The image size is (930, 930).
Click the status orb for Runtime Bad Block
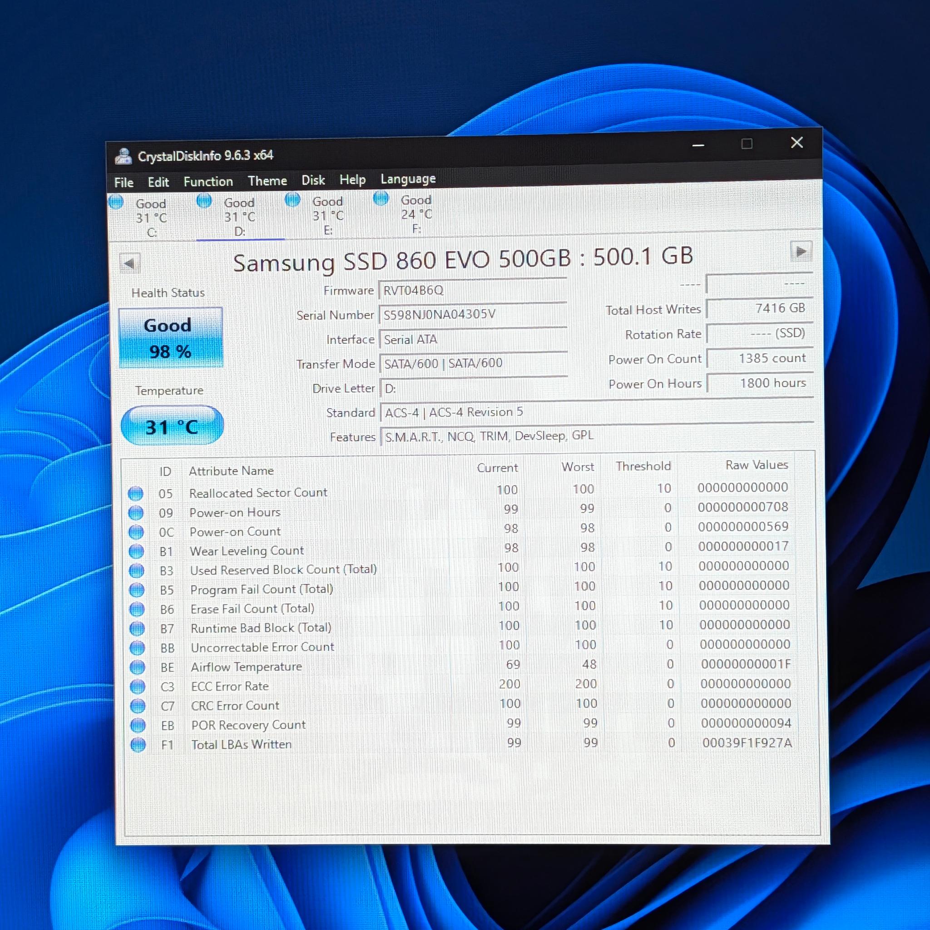[137, 628]
